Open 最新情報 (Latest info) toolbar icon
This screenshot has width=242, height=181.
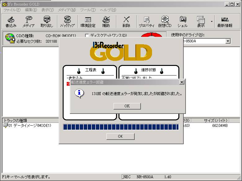225,22
